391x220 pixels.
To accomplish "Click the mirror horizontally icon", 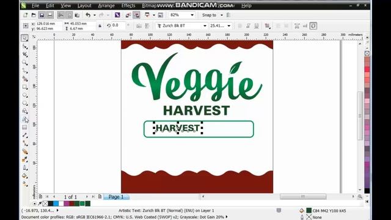I will pyautogui.click(x=139, y=26).
